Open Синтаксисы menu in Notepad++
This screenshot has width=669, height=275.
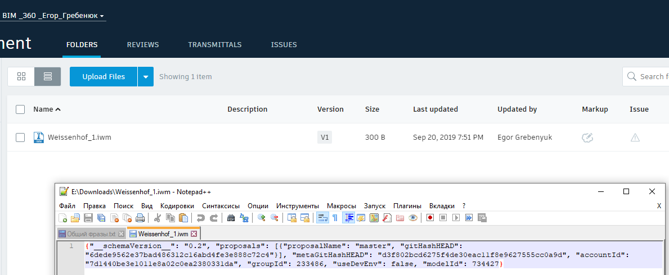pyautogui.click(x=221, y=205)
